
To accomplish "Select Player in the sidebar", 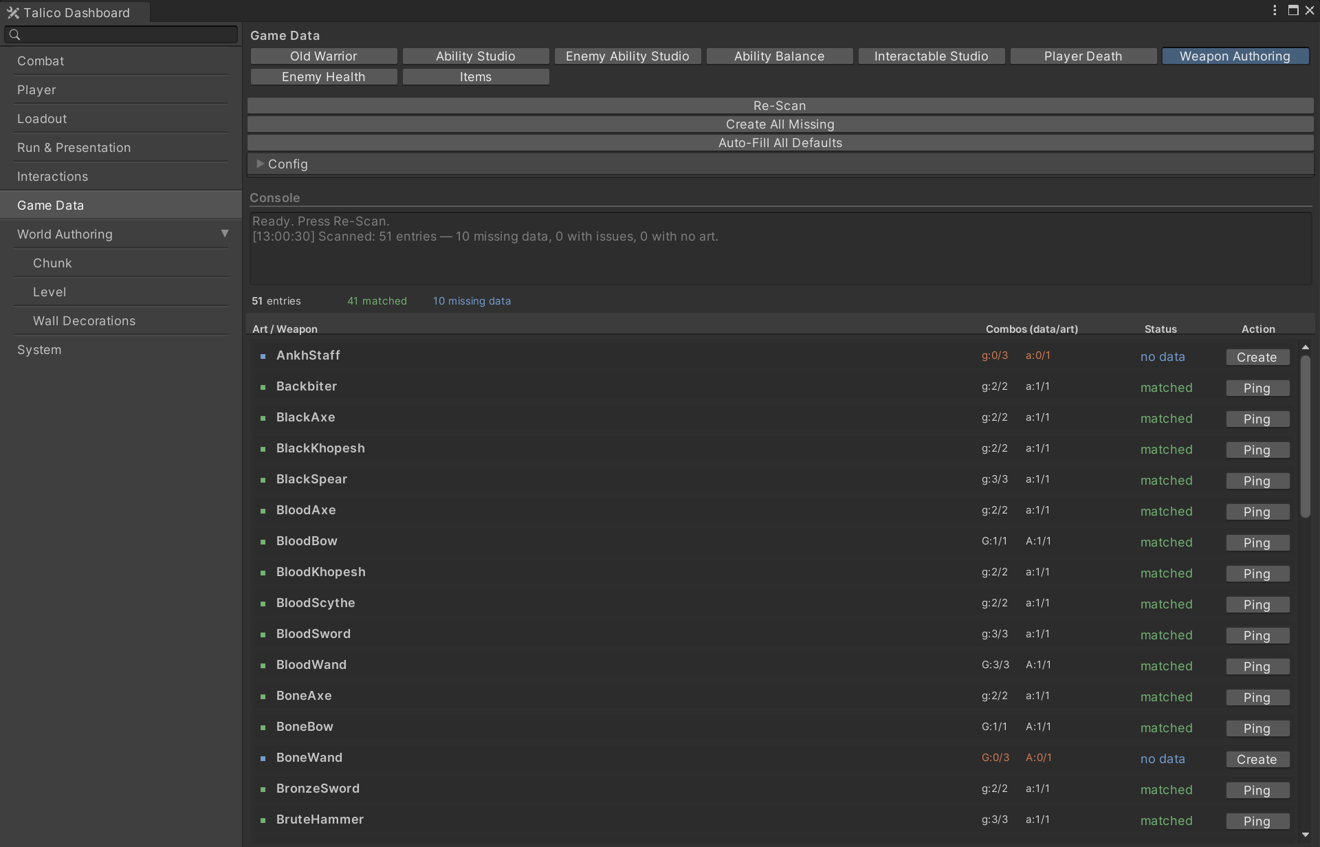I will click(x=121, y=89).
